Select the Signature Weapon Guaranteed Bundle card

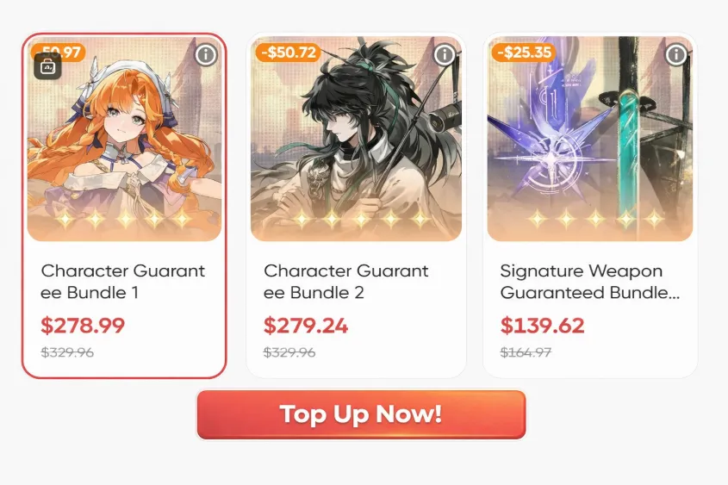[x=590, y=206]
